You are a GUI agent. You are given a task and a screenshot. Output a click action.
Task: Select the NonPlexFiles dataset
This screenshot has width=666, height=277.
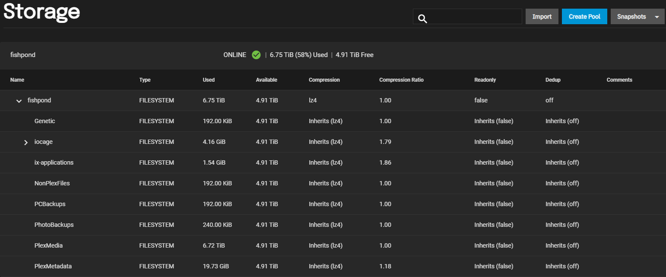52,183
